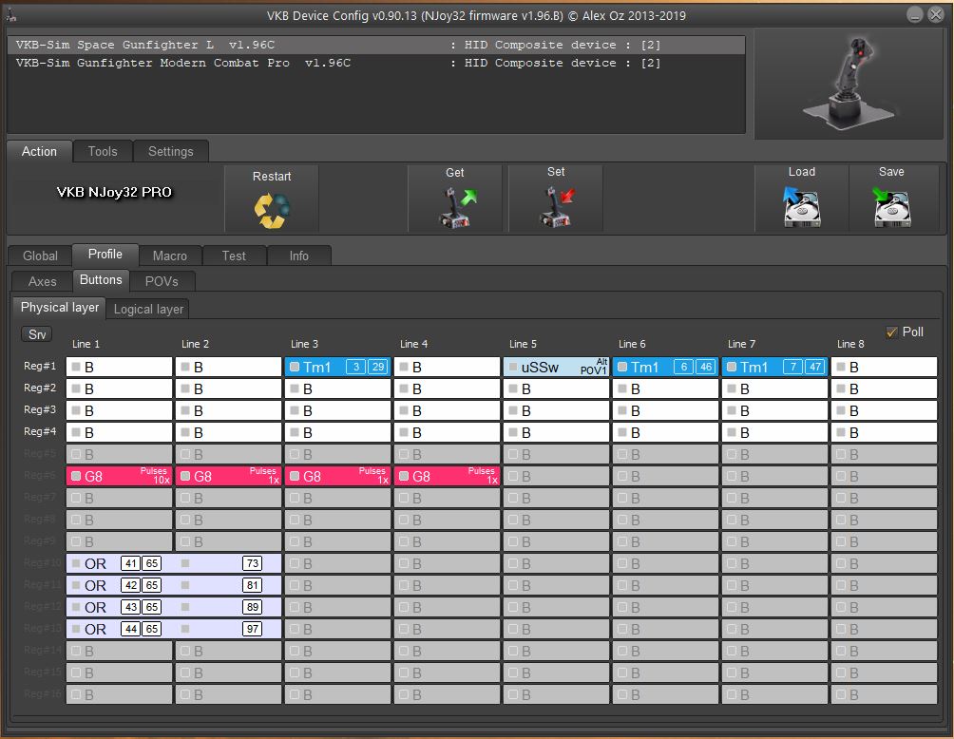The height and width of the screenshot is (739, 954).
Task: Toggle the small square in Tm1 cell under Line 3
Action: tap(295, 367)
